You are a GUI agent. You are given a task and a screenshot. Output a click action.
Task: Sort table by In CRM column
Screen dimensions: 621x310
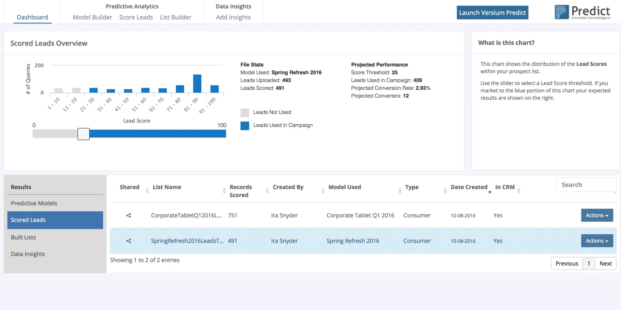(505, 187)
